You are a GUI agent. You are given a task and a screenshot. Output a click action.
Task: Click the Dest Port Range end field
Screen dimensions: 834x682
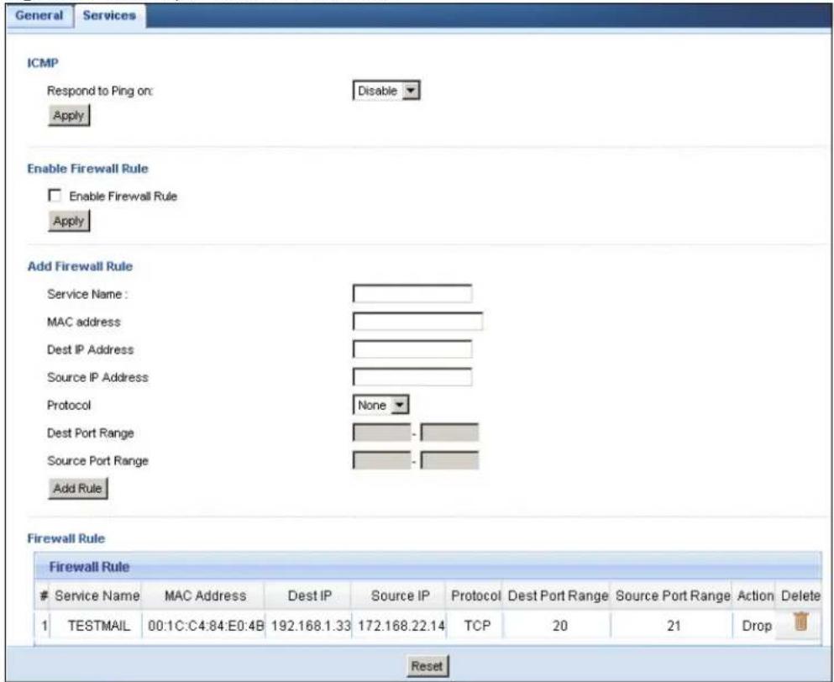(x=449, y=433)
